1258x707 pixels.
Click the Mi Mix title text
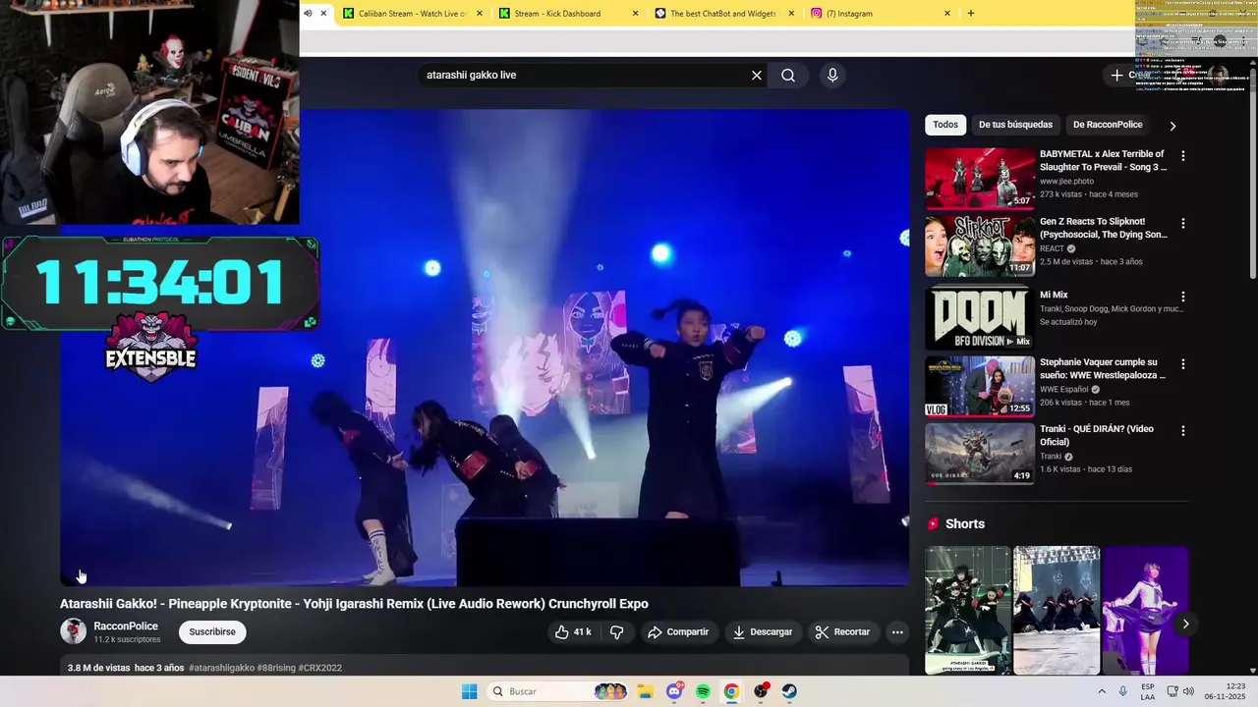coord(1054,295)
